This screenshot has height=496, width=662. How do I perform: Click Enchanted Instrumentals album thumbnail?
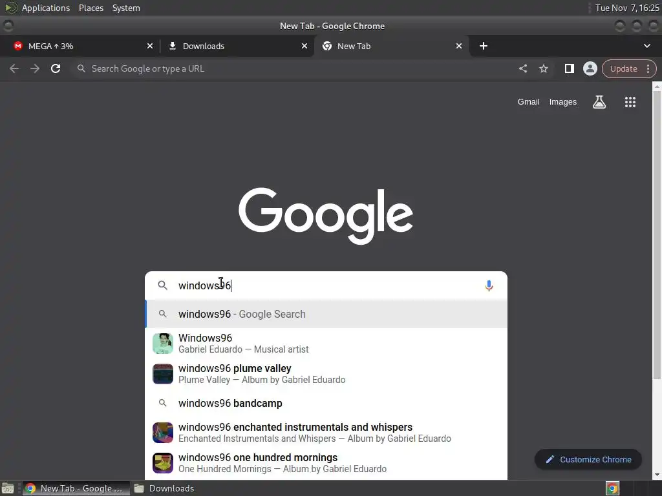tap(162, 433)
